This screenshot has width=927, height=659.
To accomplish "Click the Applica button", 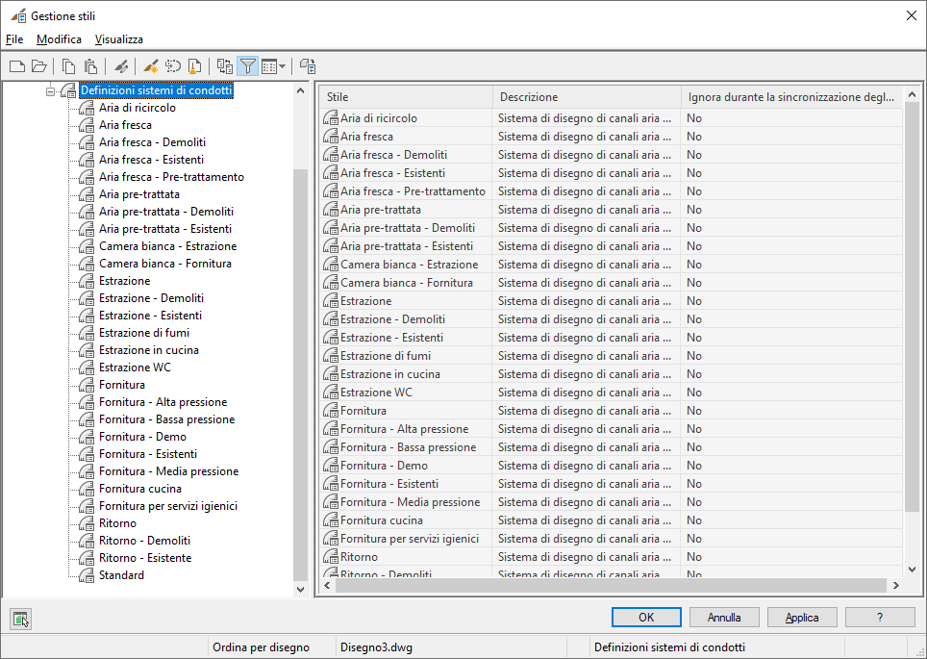I will pyautogui.click(x=802, y=617).
